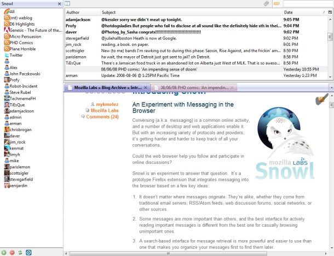334x256 pixels.
Task: Select author John Paczkowski in sidebar
Action: pyautogui.click(x=22, y=74)
